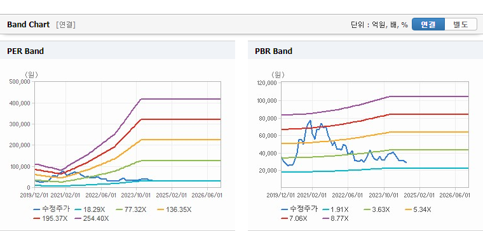Switch to the 별도 view
The height and width of the screenshot is (231, 483).
pyautogui.click(x=461, y=24)
